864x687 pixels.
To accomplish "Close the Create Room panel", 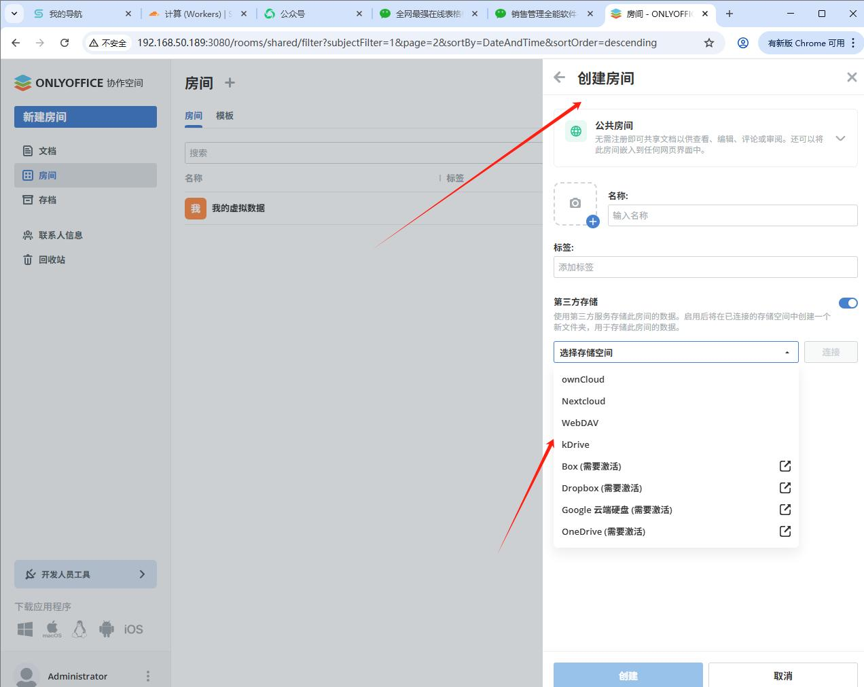I will coord(852,77).
